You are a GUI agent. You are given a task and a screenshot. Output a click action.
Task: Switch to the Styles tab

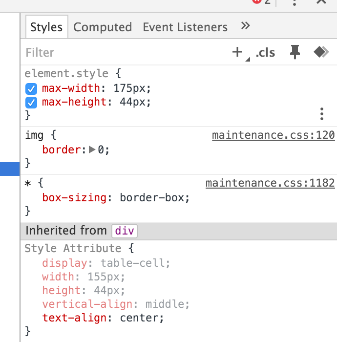click(46, 27)
